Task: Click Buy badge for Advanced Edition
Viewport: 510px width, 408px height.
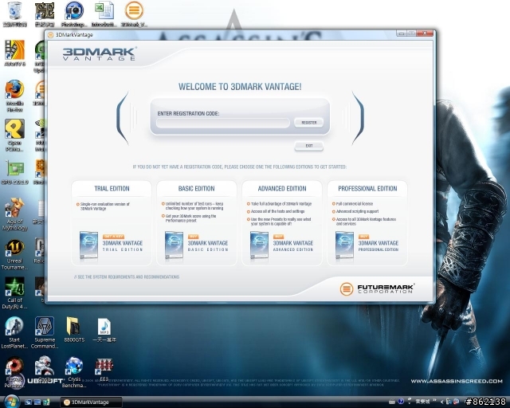Action: coord(278,237)
